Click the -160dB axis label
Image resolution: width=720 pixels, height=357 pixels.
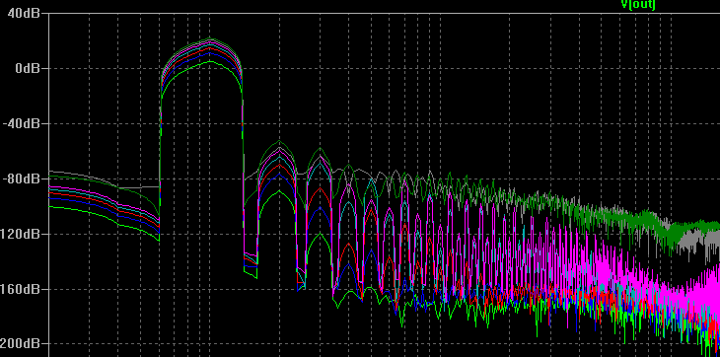(20, 289)
